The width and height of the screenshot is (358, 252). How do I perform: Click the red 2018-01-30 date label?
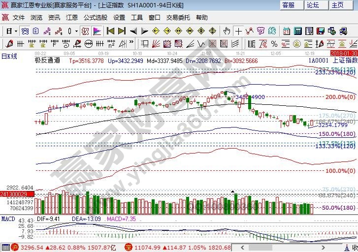point(344,52)
